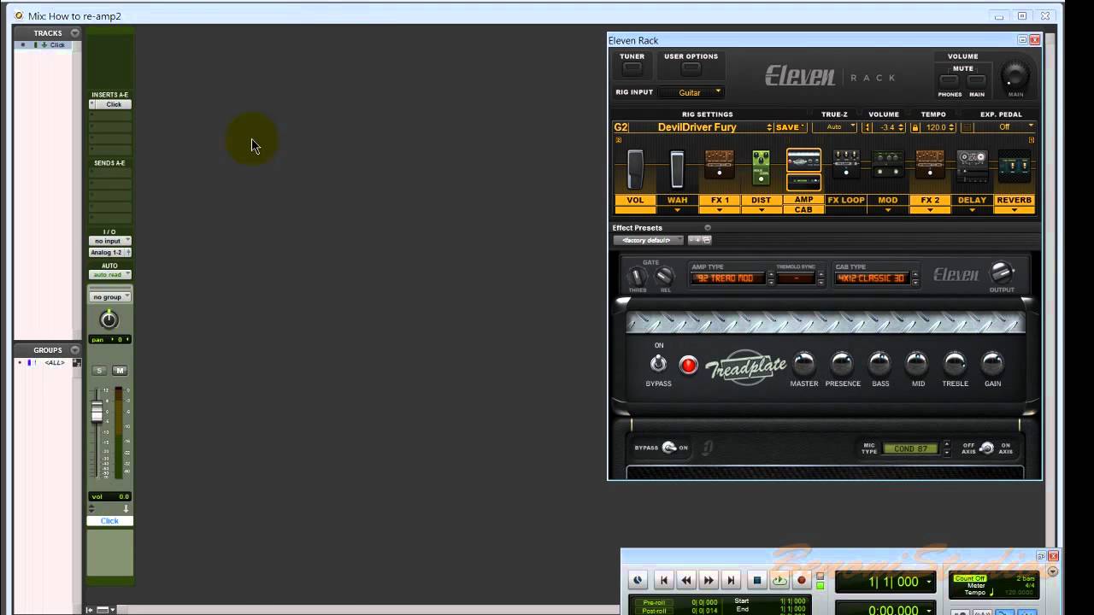Select the FX Loop device icon
The height and width of the screenshot is (615, 1094).
point(846,164)
